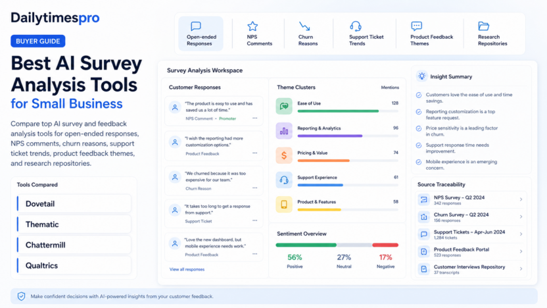Click the "37 transcripts" text
Image resolution: width=547 pixels, height=308 pixels.
pyautogui.click(x=446, y=272)
